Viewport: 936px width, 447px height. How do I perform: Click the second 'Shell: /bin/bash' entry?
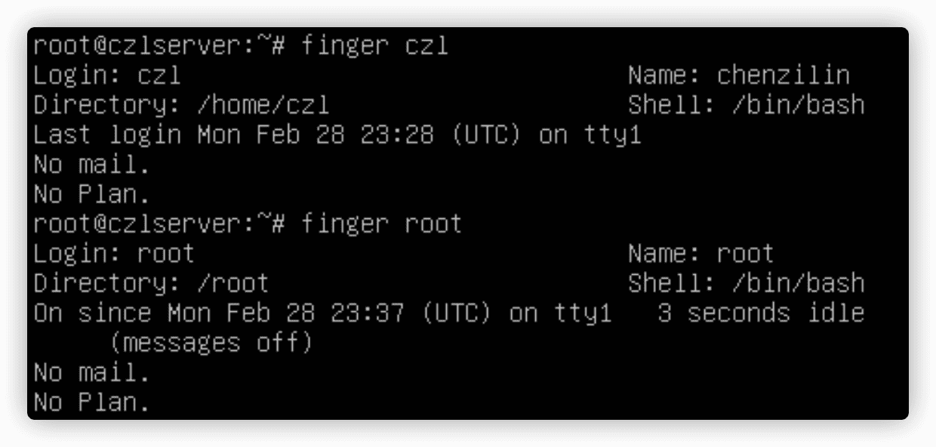tap(747, 284)
